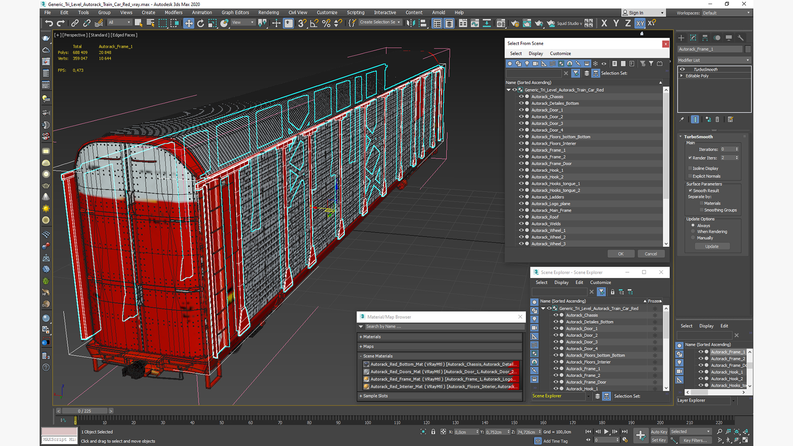The width and height of the screenshot is (793, 446).
Task: Click the Set Key button
Action: [x=659, y=440]
